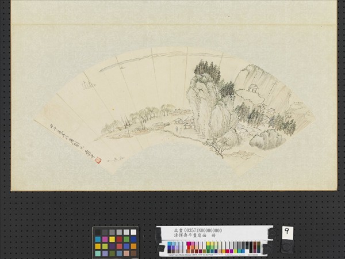Click the willow trees along the shore
The height and width of the screenshot is (259, 345).
click(151, 114)
